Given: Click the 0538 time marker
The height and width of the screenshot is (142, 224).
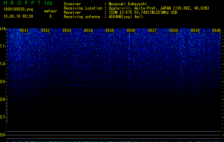Looking at the screenshot, I should 174,31.
